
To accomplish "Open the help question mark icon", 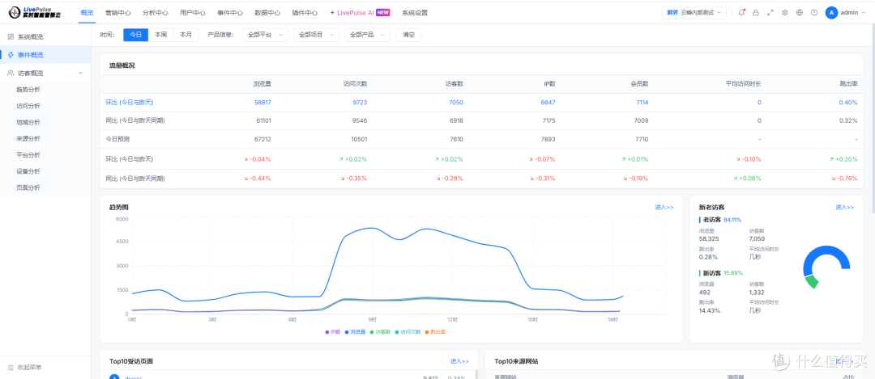I will point(814,12).
